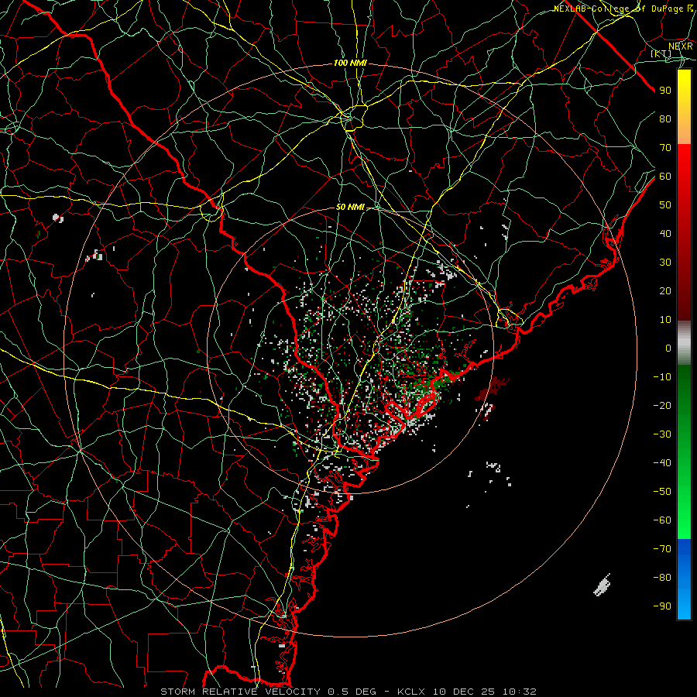
Task: Click the NEXLAB-College of DuPage credit text
Action: 623,9
